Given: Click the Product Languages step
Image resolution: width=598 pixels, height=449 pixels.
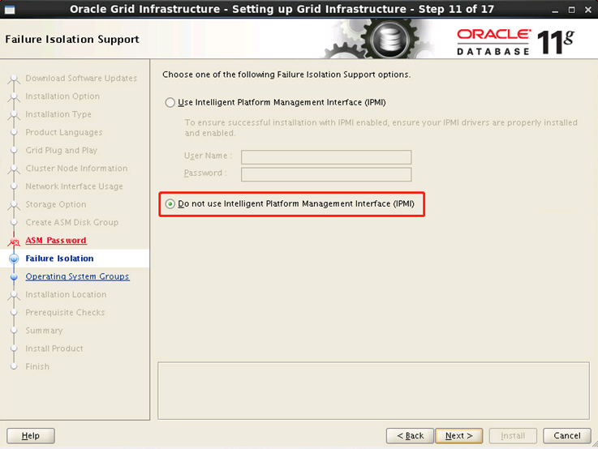Looking at the screenshot, I should (64, 132).
